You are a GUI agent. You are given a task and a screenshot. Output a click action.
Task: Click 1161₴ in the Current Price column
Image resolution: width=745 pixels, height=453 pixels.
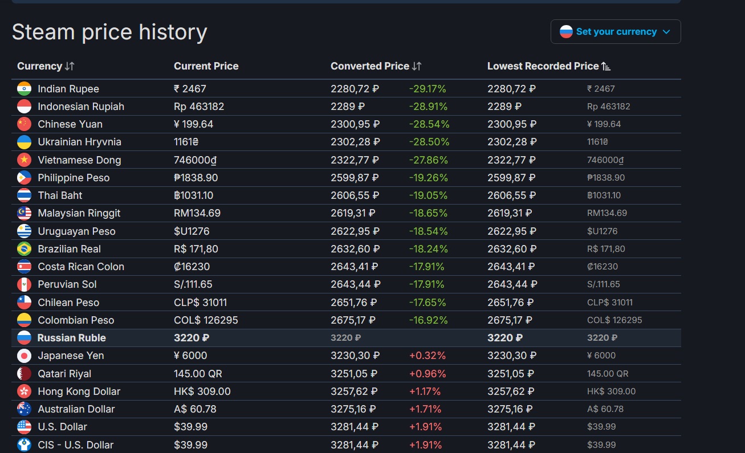(186, 142)
